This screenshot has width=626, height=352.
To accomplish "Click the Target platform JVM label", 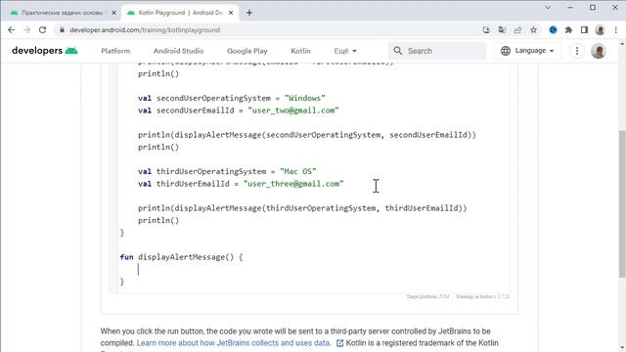I will 427,296.
